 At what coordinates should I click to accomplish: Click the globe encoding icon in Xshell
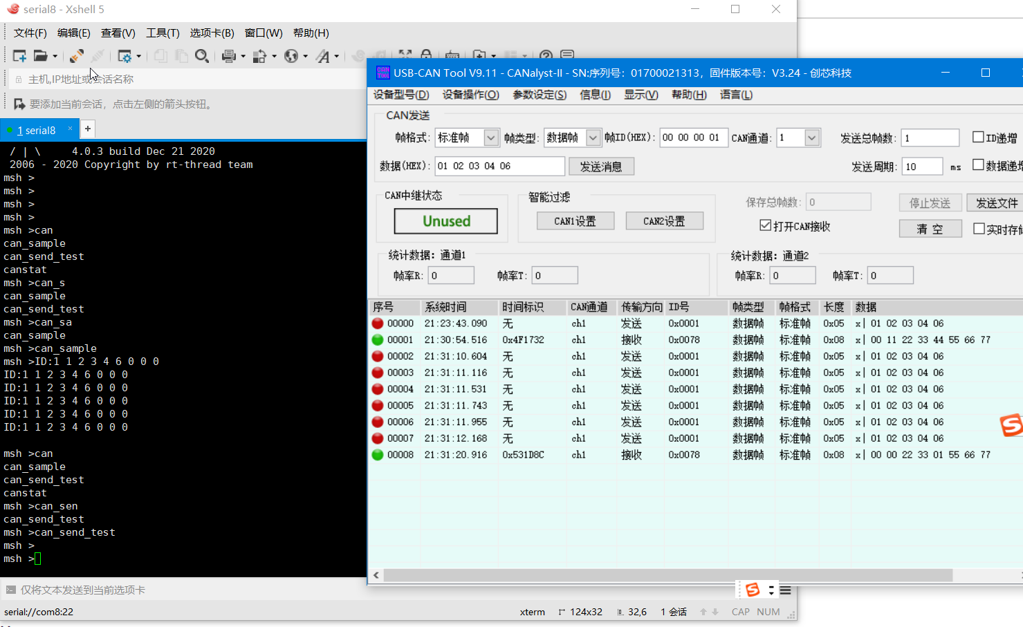pos(291,56)
